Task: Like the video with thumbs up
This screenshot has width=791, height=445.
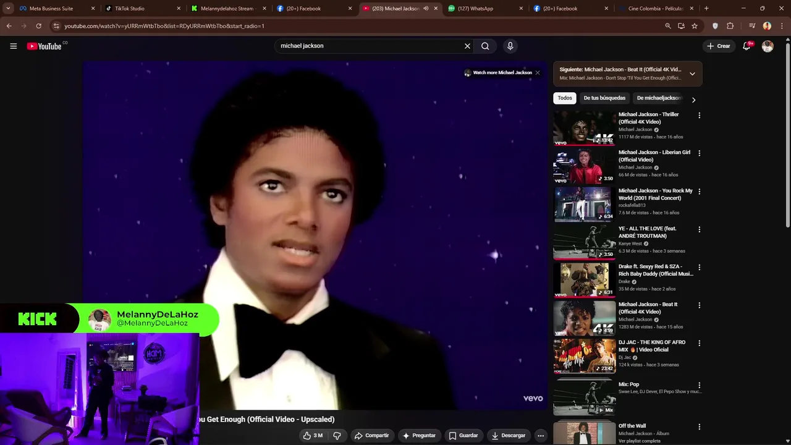Action: click(x=313, y=436)
